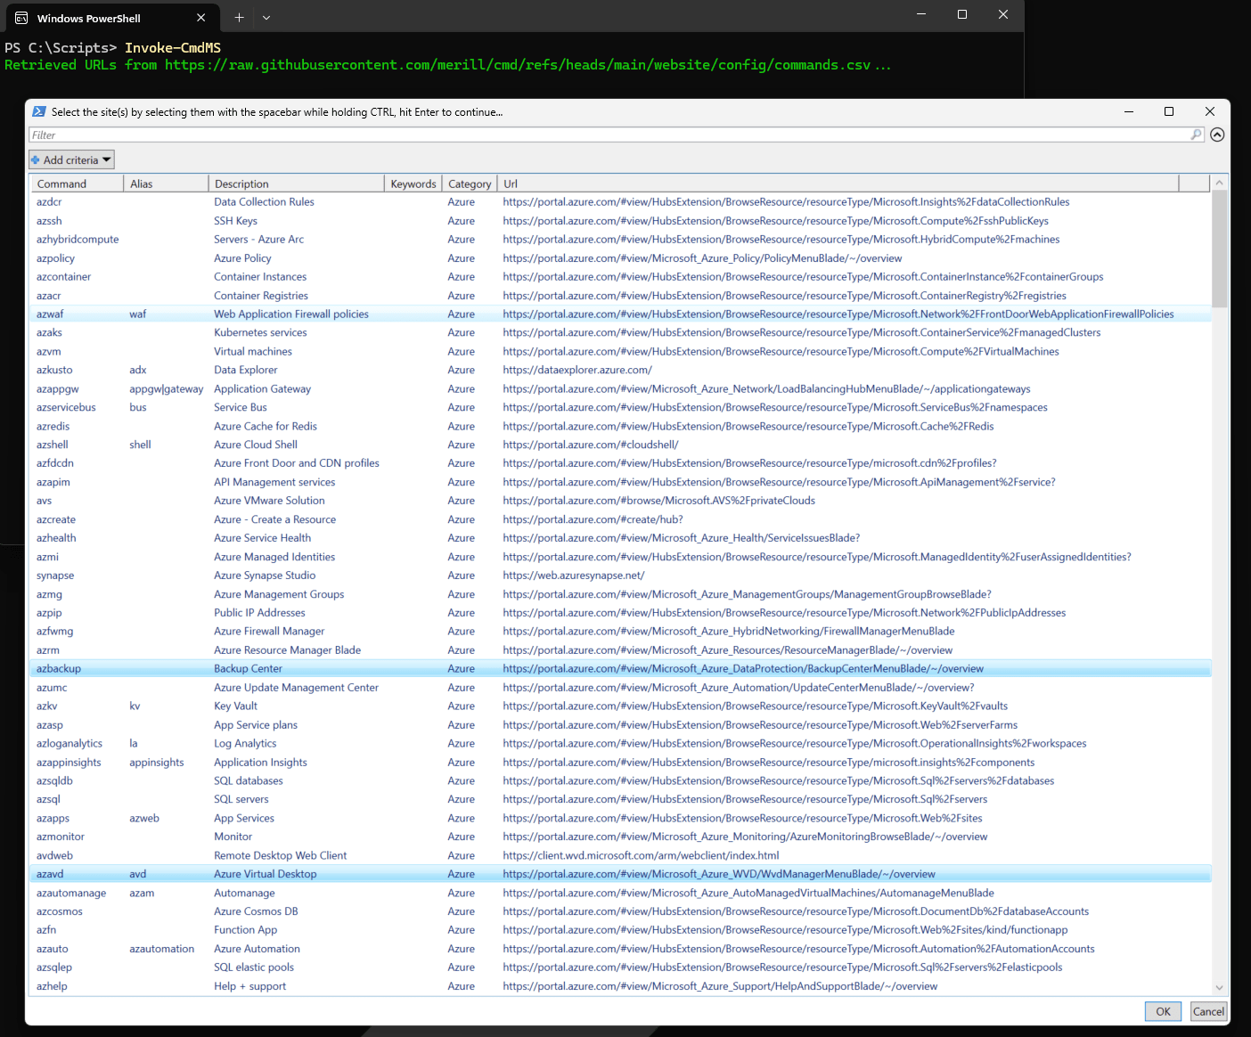Select the Azure Service Health row

click(x=620, y=538)
